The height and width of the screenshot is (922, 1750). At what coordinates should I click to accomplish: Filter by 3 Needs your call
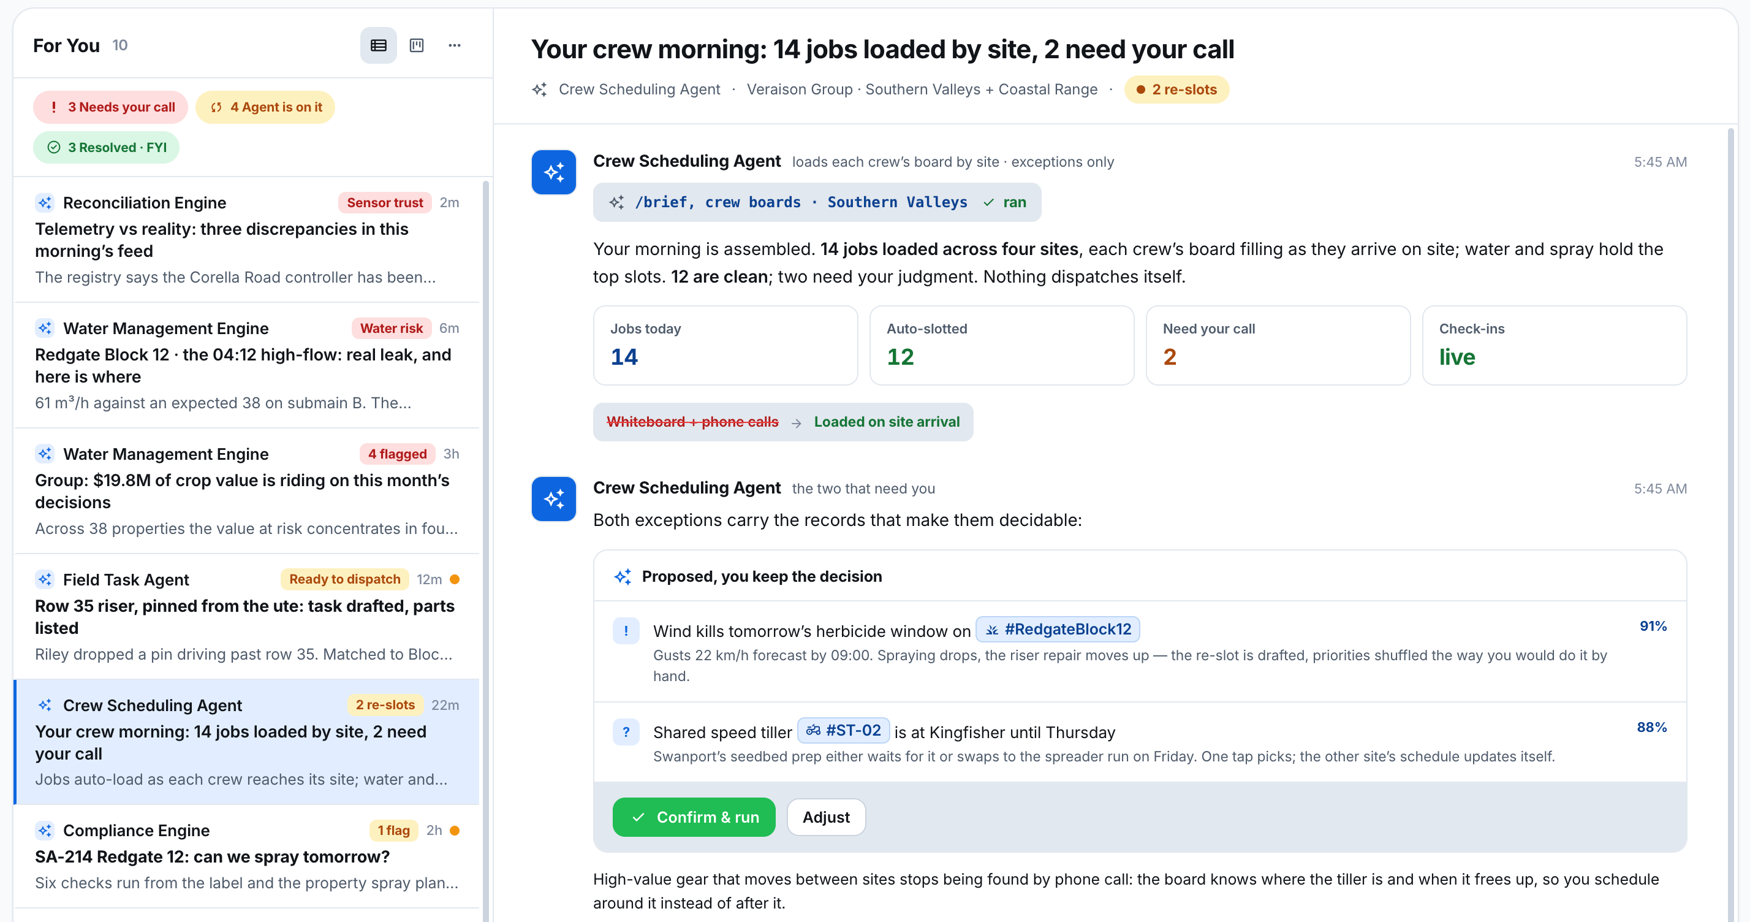(x=111, y=107)
